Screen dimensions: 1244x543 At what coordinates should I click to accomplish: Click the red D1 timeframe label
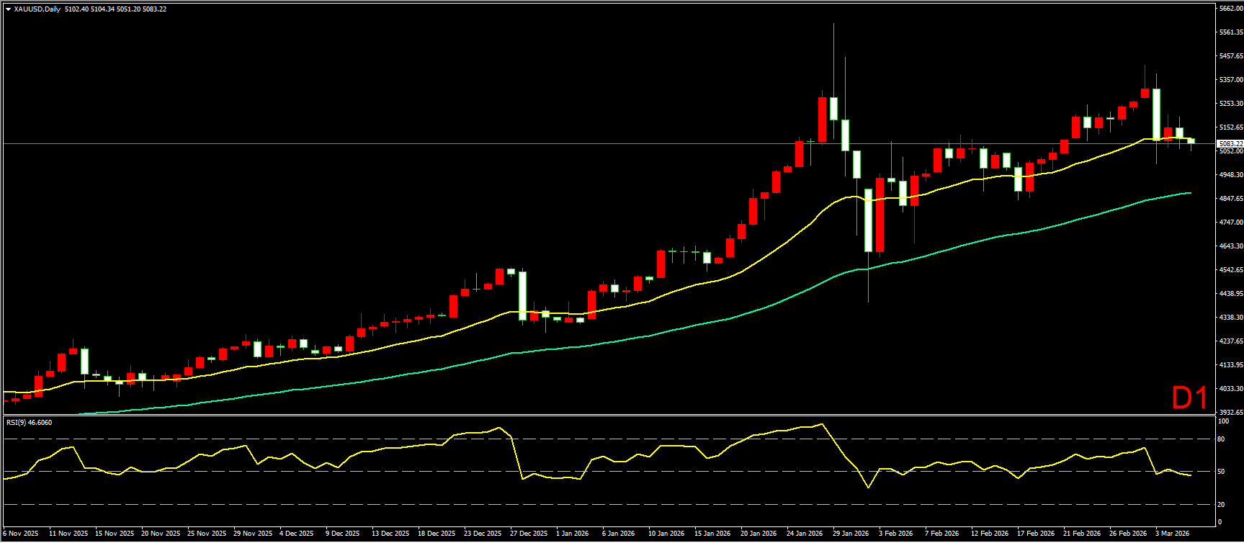(x=1189, y=398)
